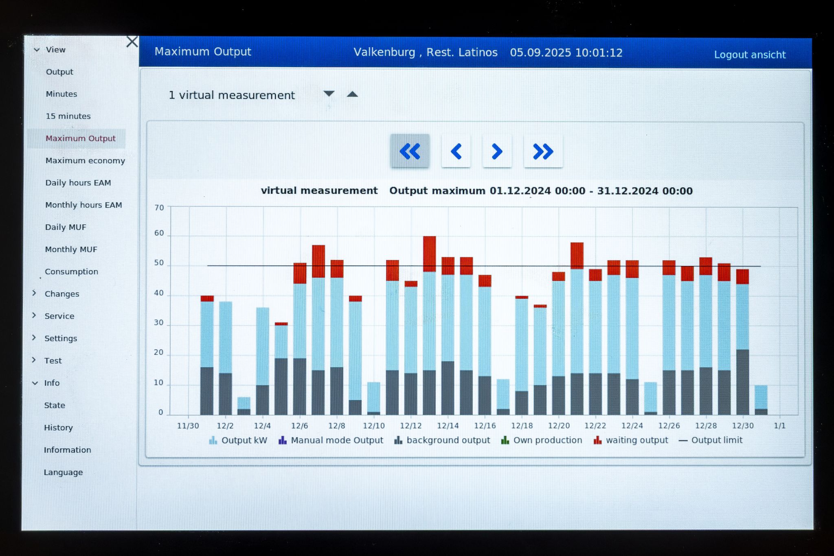The height and width of the screenshot is (556, 834).
Task: Jump to first period with double-left arrows
Action: (x=410, y=151)
